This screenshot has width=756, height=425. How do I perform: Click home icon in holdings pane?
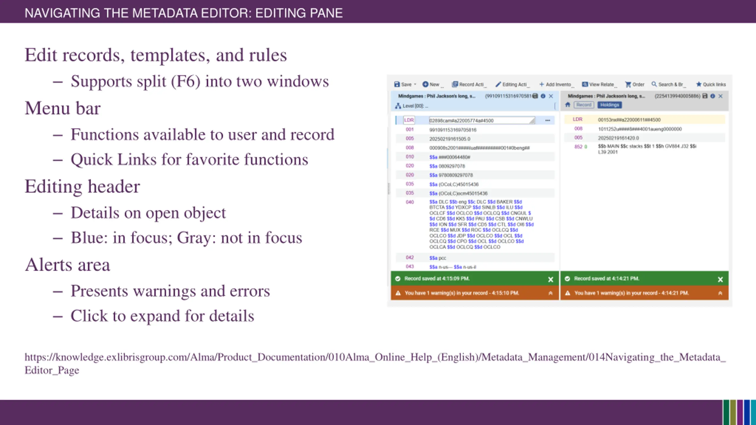click(568, 105)
